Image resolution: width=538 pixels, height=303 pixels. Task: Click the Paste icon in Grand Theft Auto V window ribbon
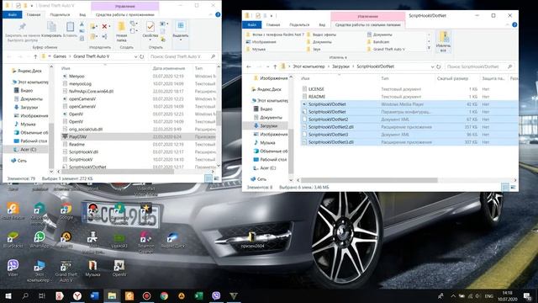click(x=70, y=27)
